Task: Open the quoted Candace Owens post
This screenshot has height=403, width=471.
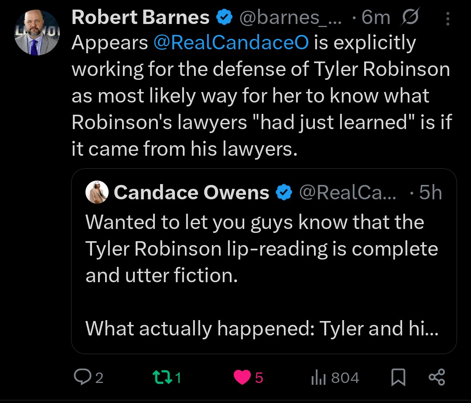Action: tap(262, 275)
